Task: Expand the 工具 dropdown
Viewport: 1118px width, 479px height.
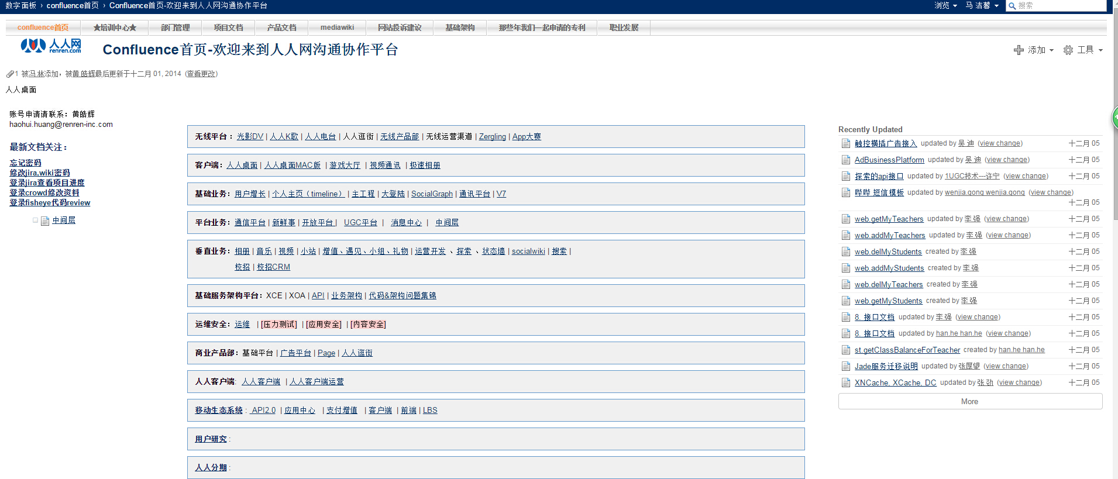Action: pos(1090,50)
